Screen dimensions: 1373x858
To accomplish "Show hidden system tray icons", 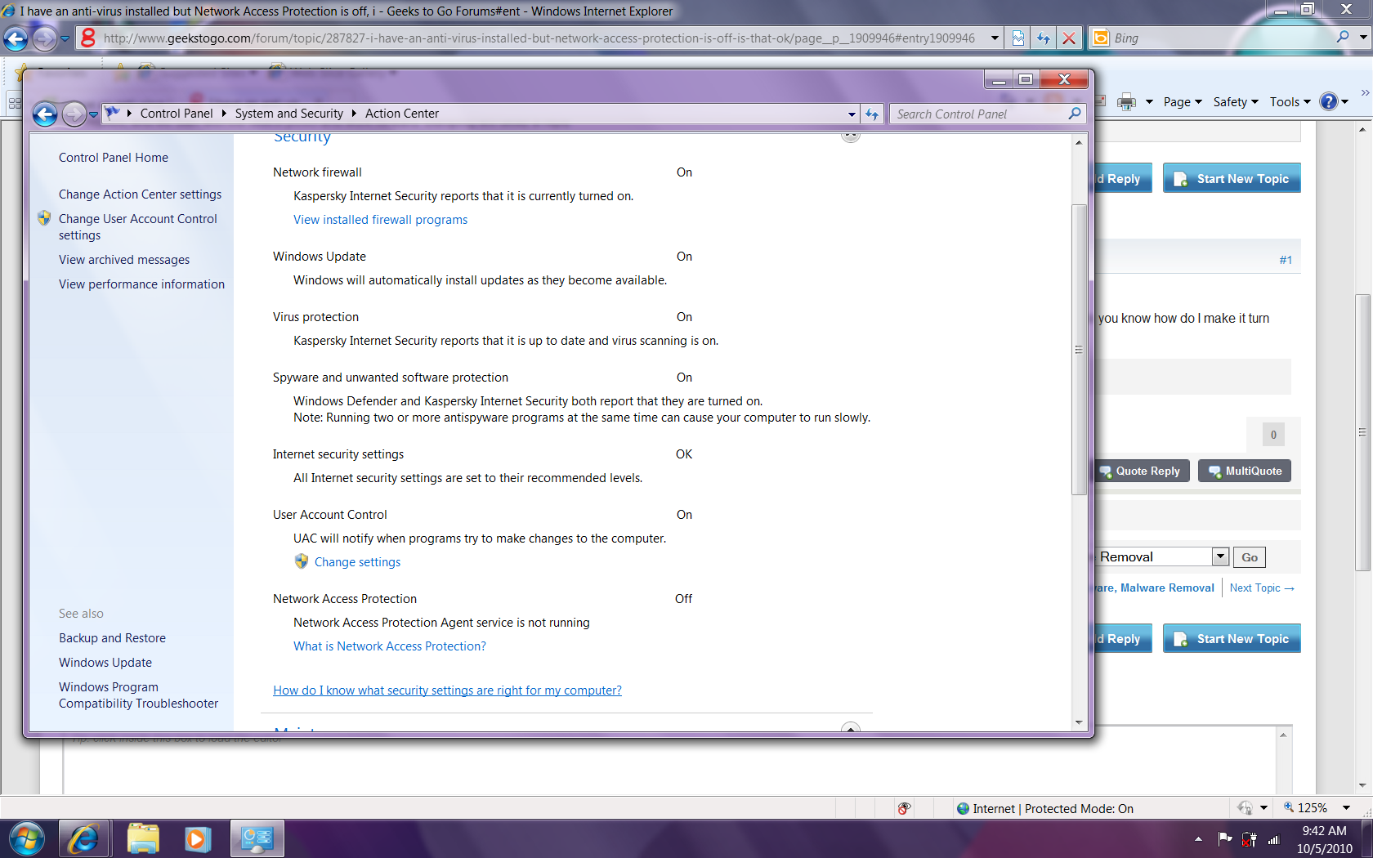I will pos(1198,839).
